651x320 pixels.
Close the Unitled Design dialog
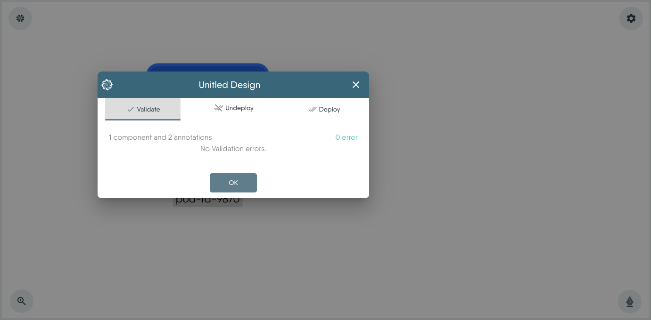[356, 85]
